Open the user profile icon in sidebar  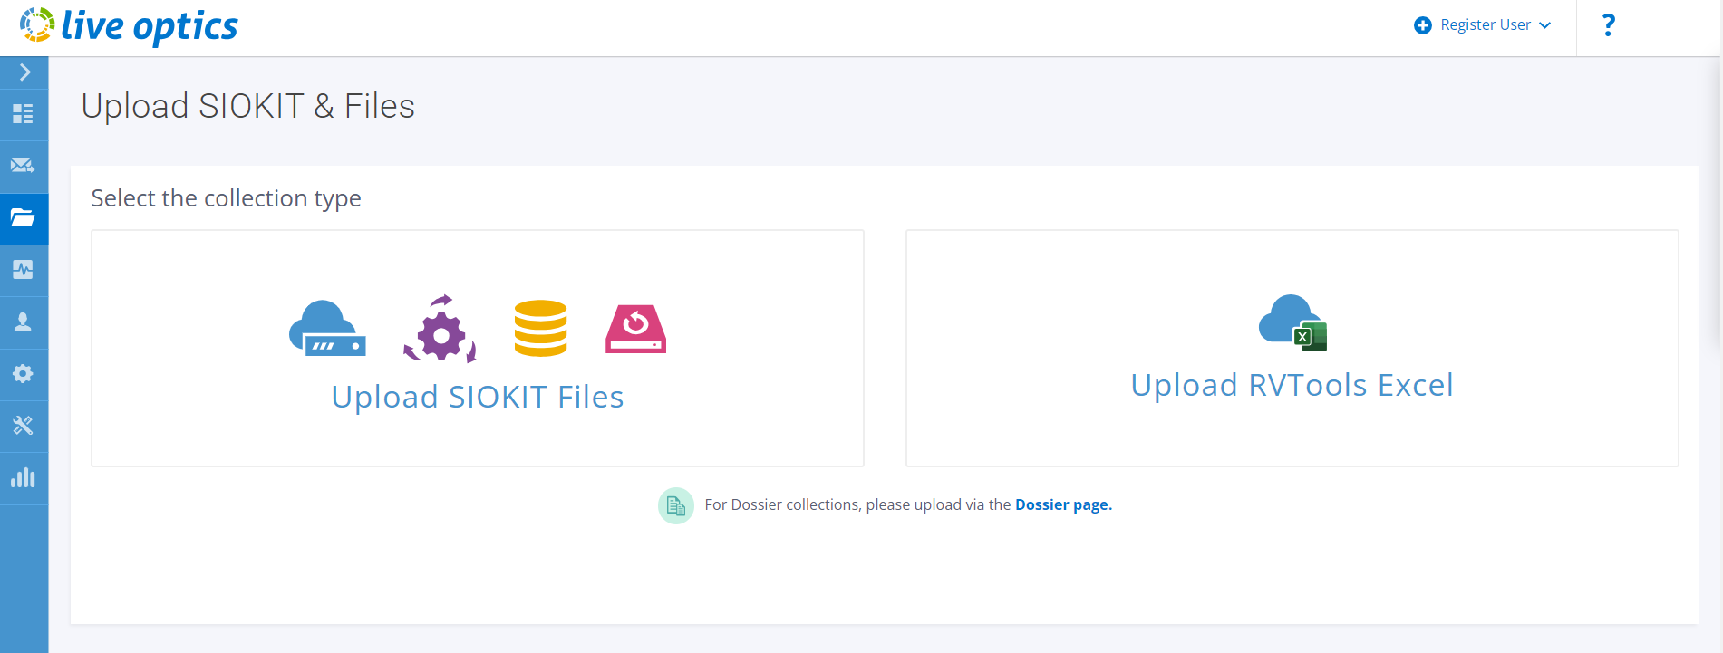23,322
